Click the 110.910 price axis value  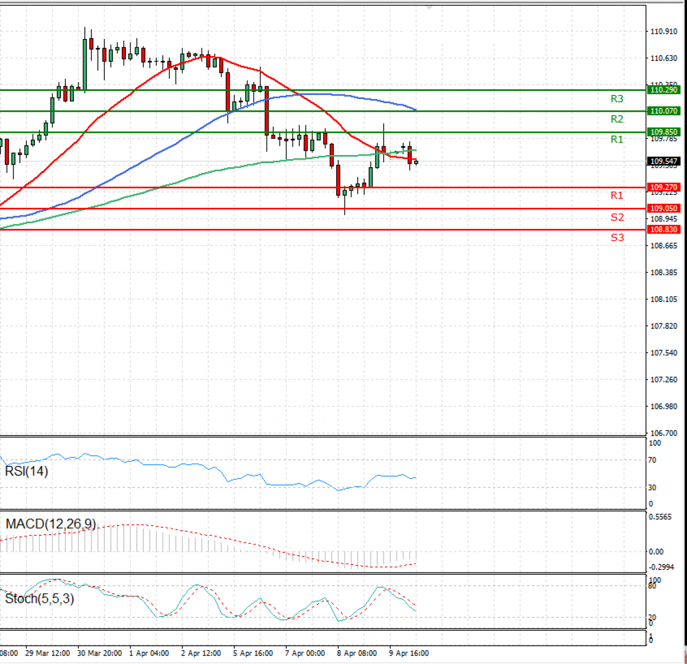664,31
